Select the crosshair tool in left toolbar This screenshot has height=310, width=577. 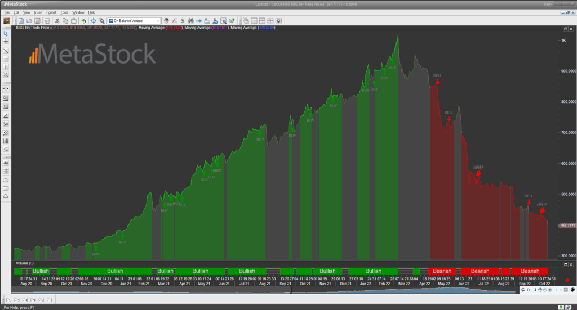[x=6, y=42]
